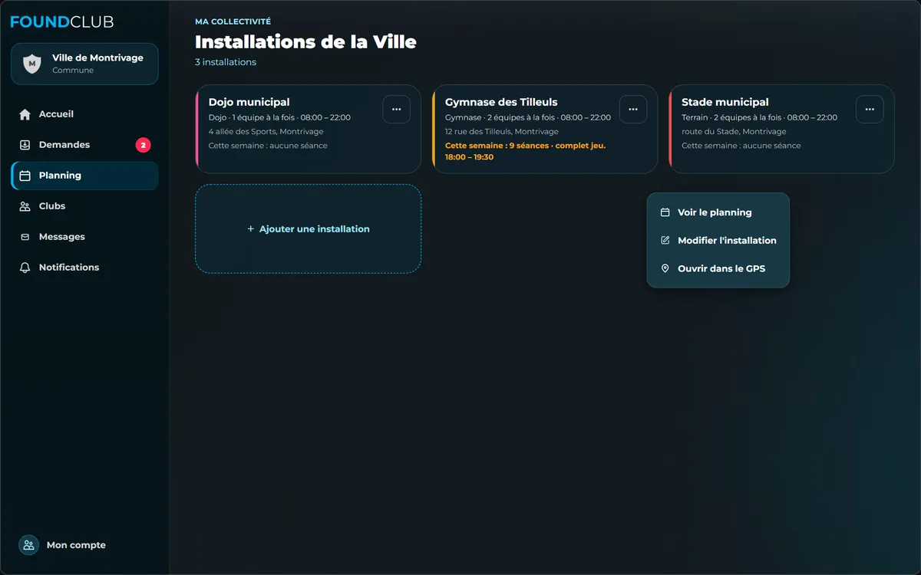Click the Messages envelope icon
The image size is (921, 575).
pos(25,237)
